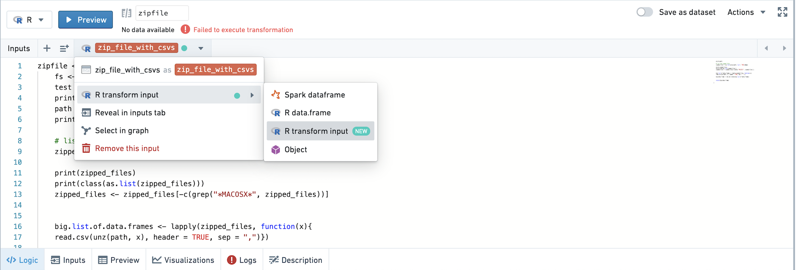The image size is (798, 270).
Task: Select Spark dataframe option
Action: coord(320,95)
